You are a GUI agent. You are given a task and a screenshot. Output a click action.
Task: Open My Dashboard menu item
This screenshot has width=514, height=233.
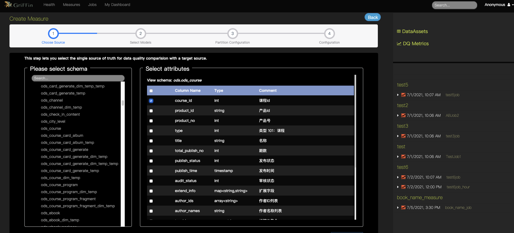click(x=117, y=5)
